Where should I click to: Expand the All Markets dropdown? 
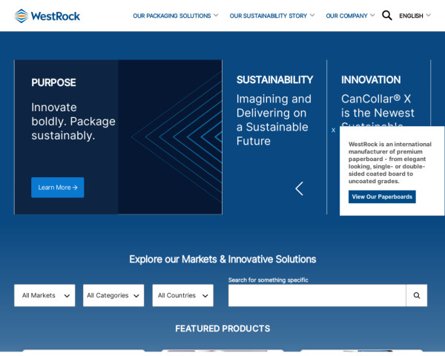pos(44,295)
